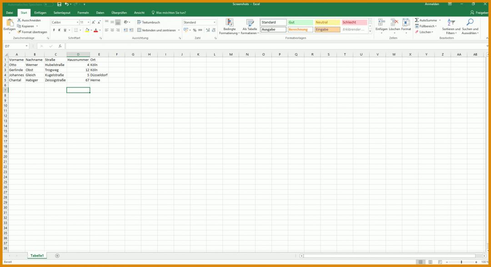Apply the accounting currency format icon

tap(185, 30)
